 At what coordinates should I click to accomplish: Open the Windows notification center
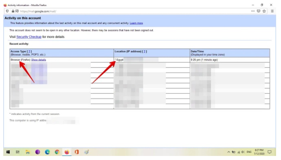pos(270,152)
